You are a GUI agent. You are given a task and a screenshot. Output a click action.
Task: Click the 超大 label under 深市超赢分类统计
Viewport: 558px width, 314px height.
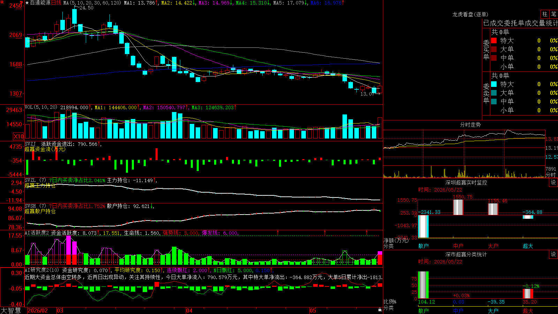click(x=528, y=311)
